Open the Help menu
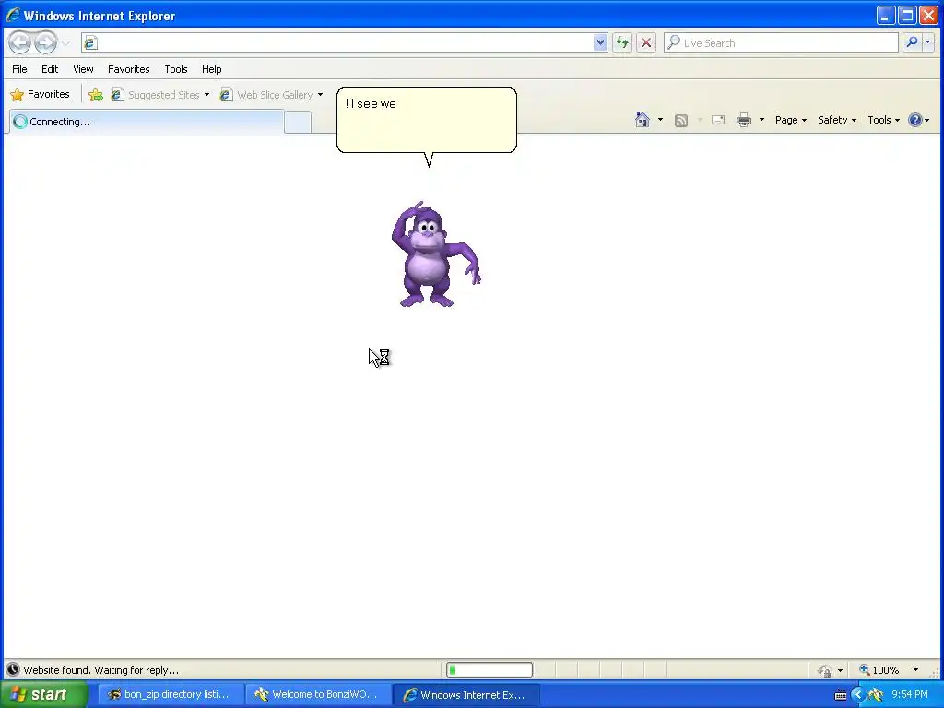The image size is (944, 708). pyautogui.click(x=211, y=69)
